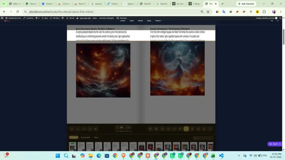This screenshot has width=285, height=160.
Task: Click the Blog nav link
Action: [x=149, y=21]
